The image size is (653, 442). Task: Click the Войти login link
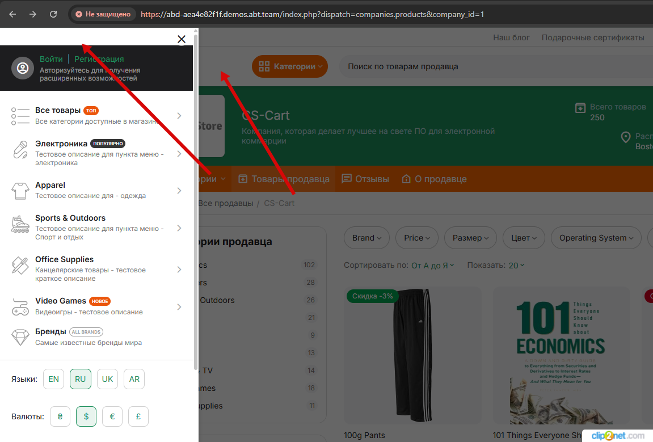(51, 59)
